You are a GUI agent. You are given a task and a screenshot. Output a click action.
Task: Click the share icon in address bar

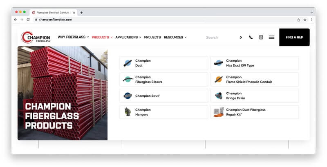(299, 20)
